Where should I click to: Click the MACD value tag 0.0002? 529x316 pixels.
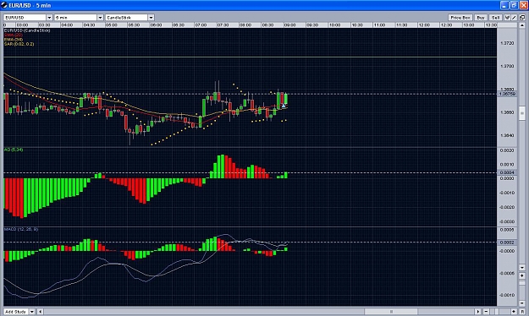pyautogui.click(x=507, y=242)
